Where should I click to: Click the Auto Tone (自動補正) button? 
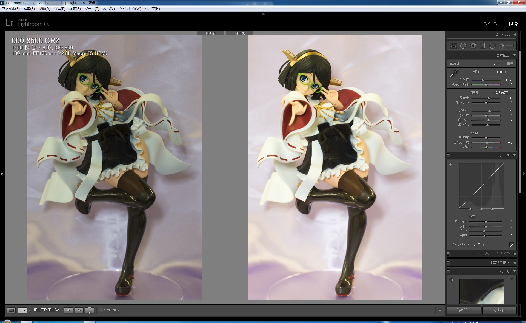[x=502, y=93]
